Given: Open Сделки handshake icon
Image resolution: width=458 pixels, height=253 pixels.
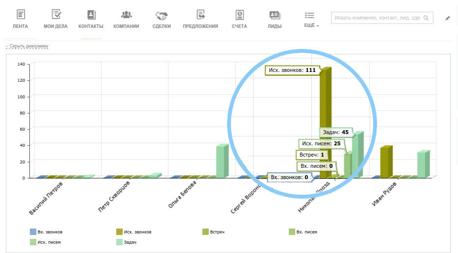Looking at the screenshot, I should click(x=161, y=15).
